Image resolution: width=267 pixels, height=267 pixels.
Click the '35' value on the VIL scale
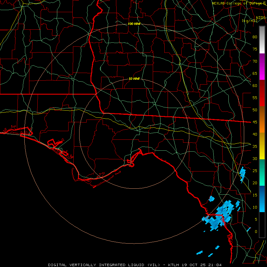(x=255, y=147)
